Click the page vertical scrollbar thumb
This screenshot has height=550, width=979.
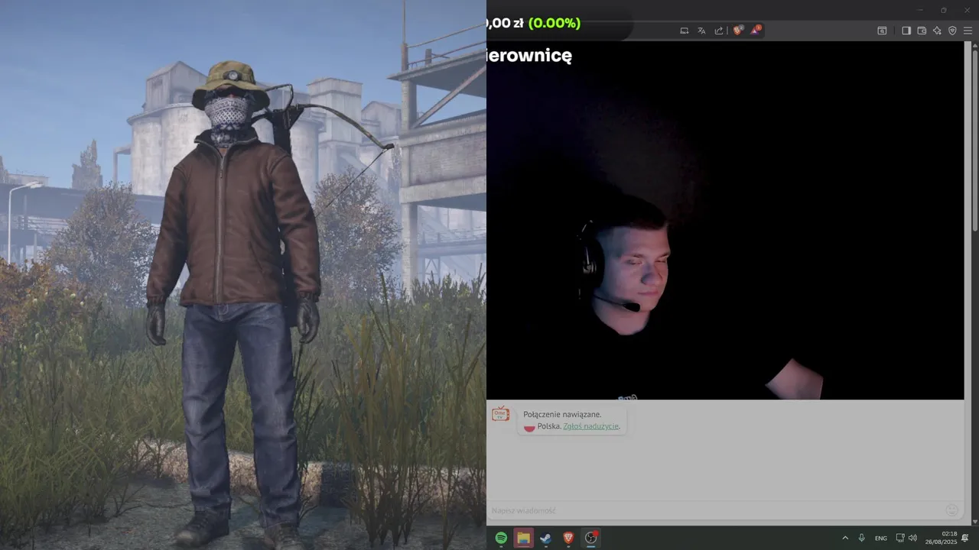click(974, 139)
